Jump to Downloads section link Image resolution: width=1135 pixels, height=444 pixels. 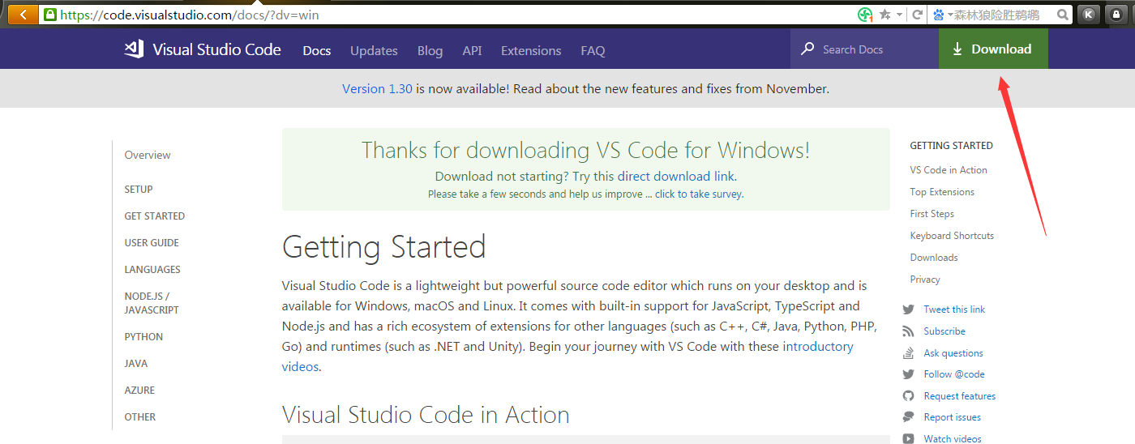coord(934,258)
